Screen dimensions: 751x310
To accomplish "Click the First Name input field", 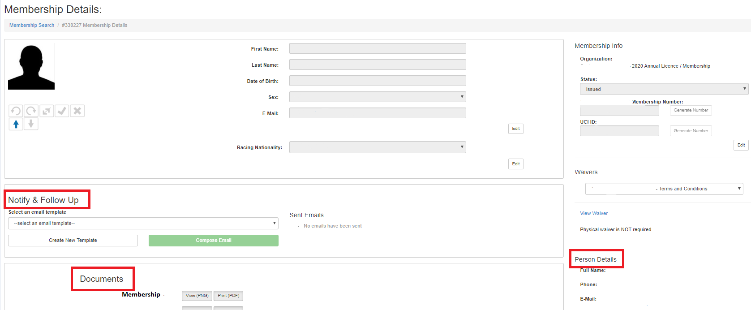I will click(377, 48).
